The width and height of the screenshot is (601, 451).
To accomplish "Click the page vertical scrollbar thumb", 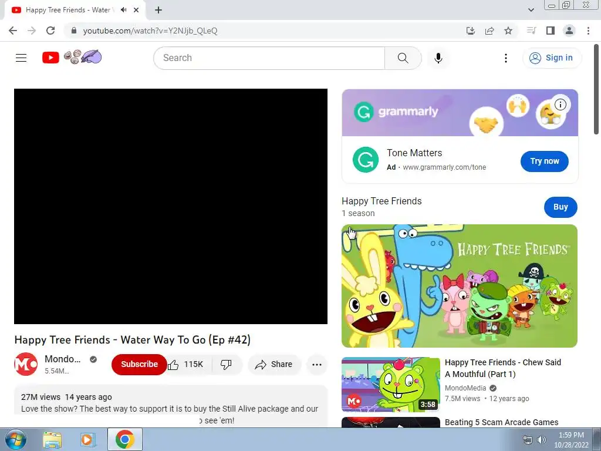I will 596,89.
